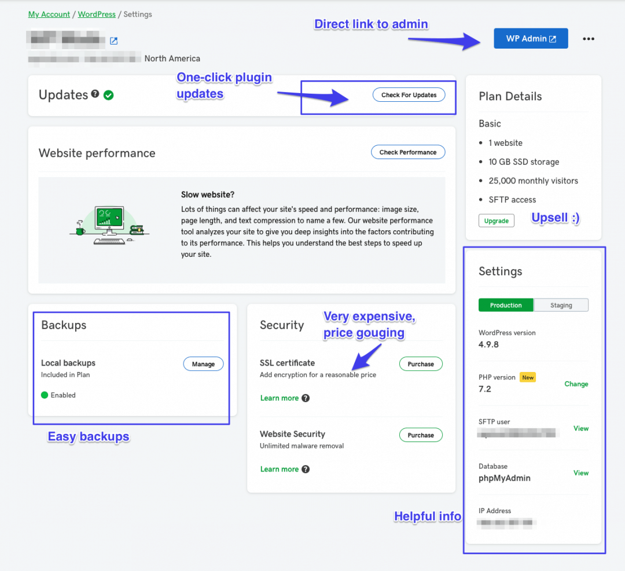Open the My Account breadcrumb link
Screen dimensions: 625x571
(x=49, y=14)
